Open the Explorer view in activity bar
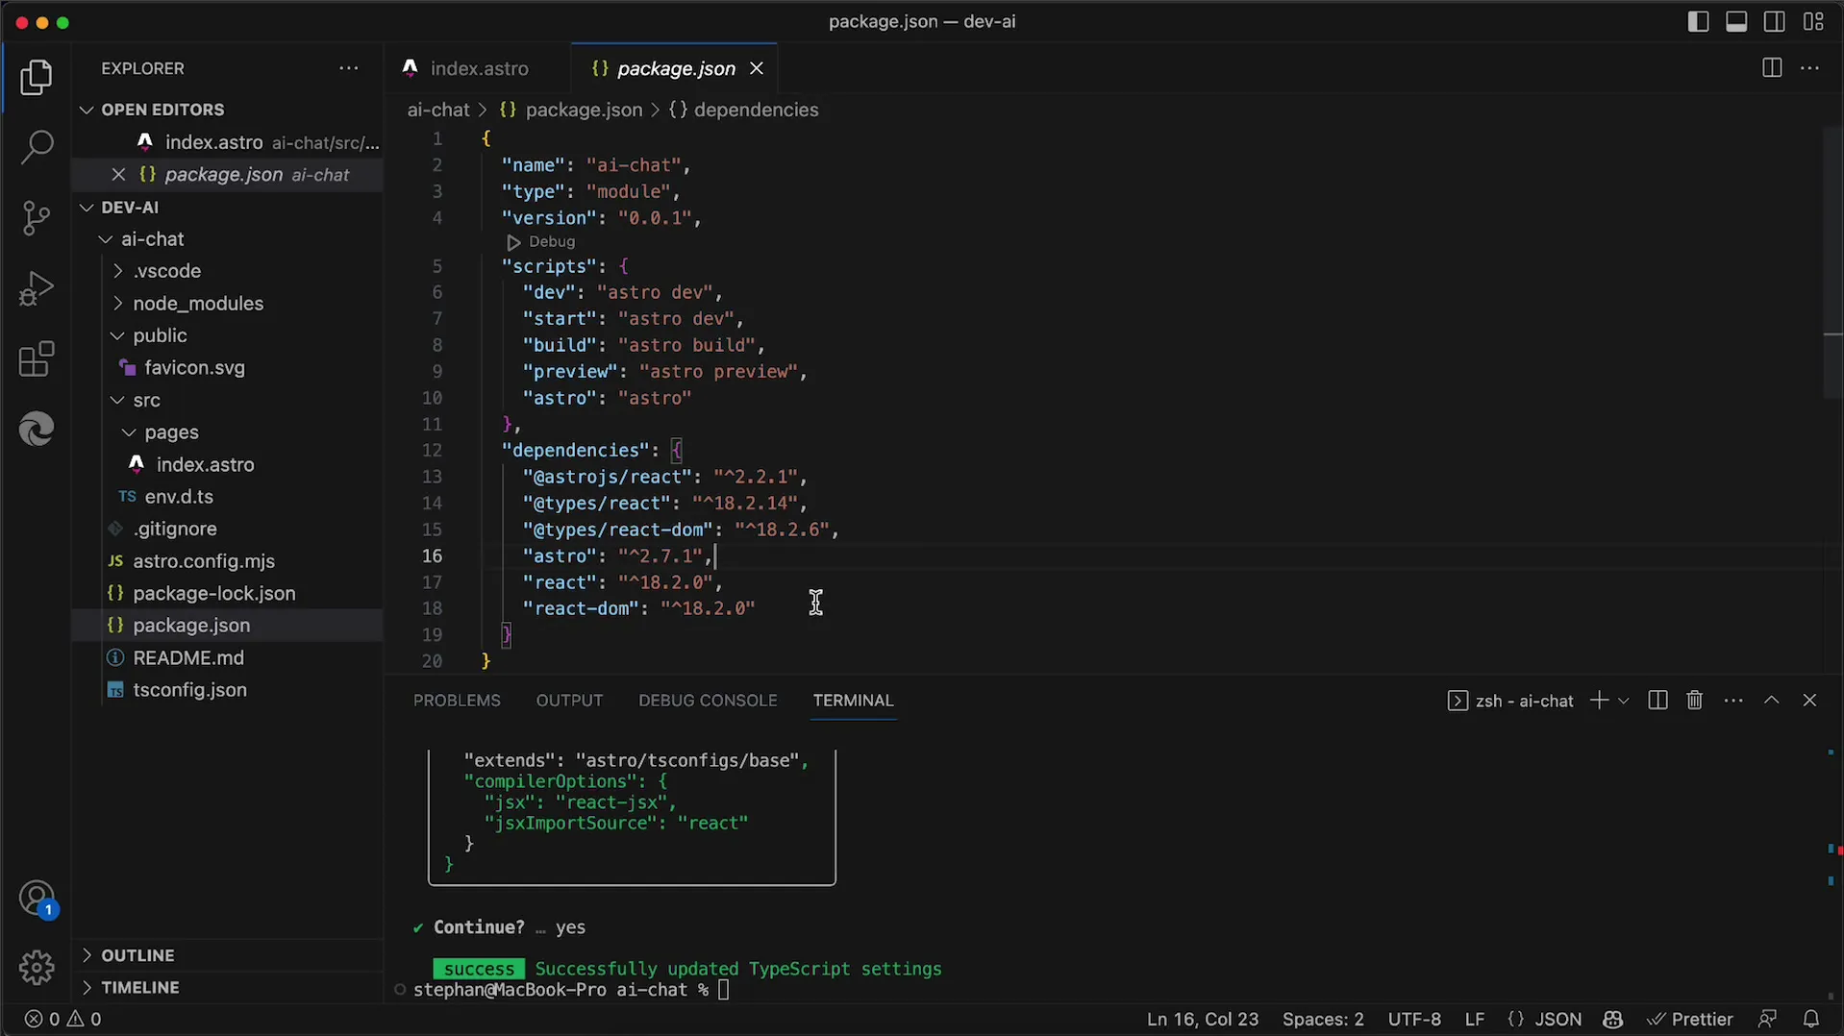Viewport: 1844px width, 1036px height. pyautogui.click(x=37, y=78)
